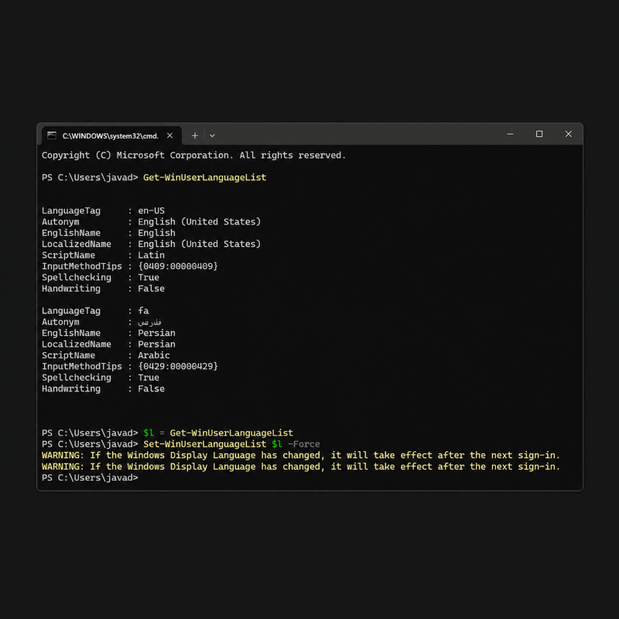Click the Latin ScriptName value
619x619 pixels.
(151, 255)
